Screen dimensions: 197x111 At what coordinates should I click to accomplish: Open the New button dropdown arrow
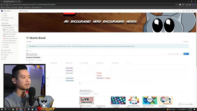click(x=188, y=54)
